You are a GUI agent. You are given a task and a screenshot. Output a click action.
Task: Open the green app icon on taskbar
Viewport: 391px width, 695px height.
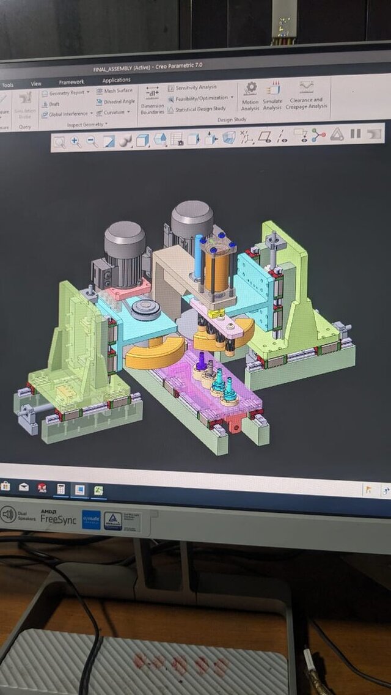point(98,491)
